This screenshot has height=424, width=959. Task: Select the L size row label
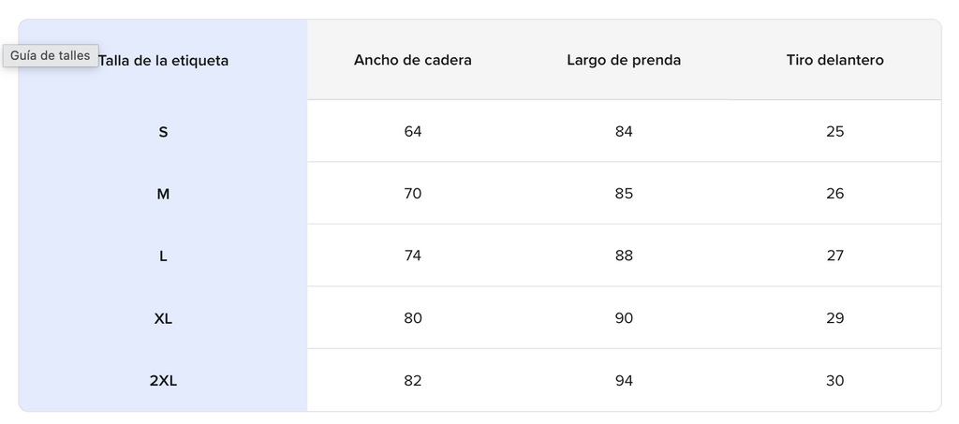pyautogui.click(x=163, y=256)
